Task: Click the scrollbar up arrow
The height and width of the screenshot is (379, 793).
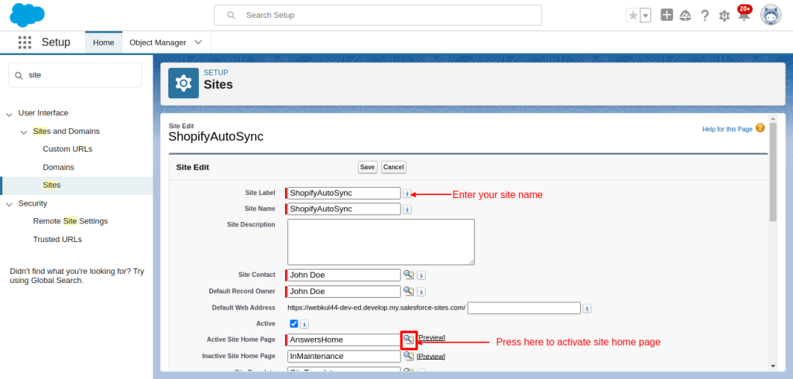Action: 773,118
